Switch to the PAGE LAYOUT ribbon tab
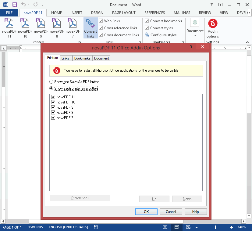Image resolution: width=252 pixels, height=231 pixels. click(x=124, y=13)
